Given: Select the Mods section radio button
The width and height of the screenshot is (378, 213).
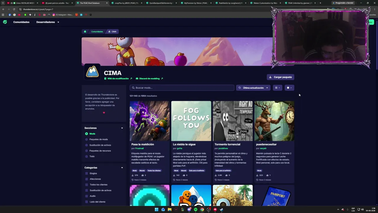Looking at the screenshot, I should (x=87, y=134).
